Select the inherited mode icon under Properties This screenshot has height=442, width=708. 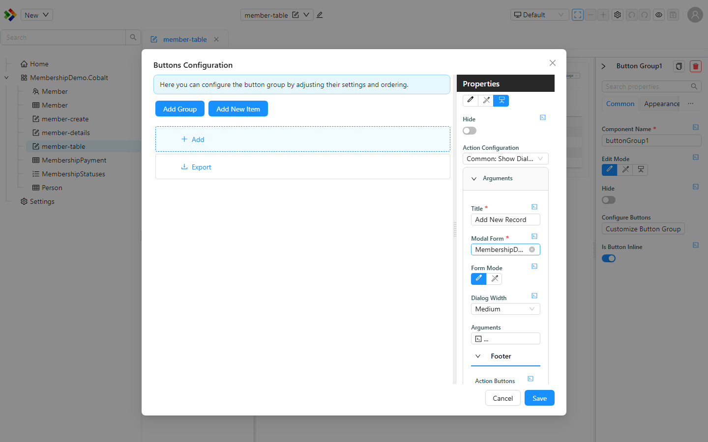[501, 100]
